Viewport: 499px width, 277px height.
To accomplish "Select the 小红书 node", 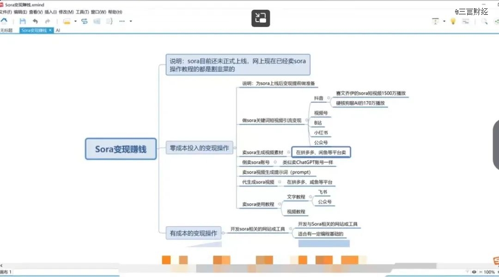I will pos(321,132).
